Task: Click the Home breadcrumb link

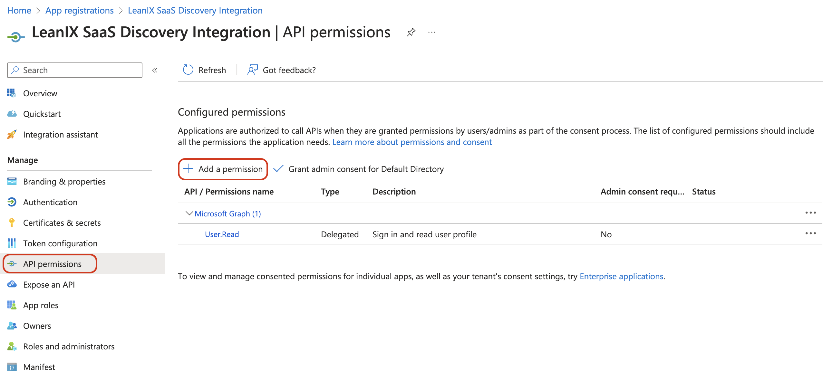Action: click(19, 10)
